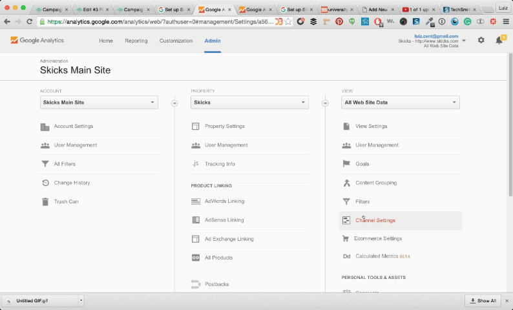Open Tracking Info link
Viewport: 513px width, 310px height.
pyautogui.click(x=220, y=164)
